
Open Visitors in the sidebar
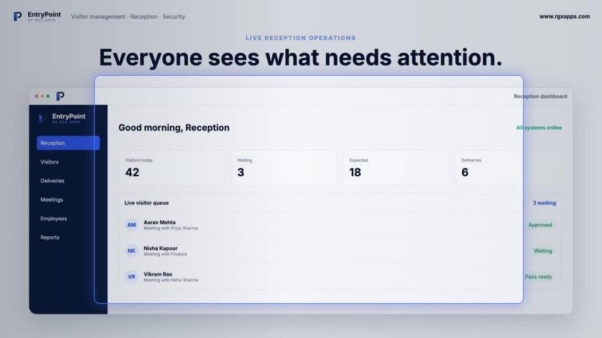point(49,162)
